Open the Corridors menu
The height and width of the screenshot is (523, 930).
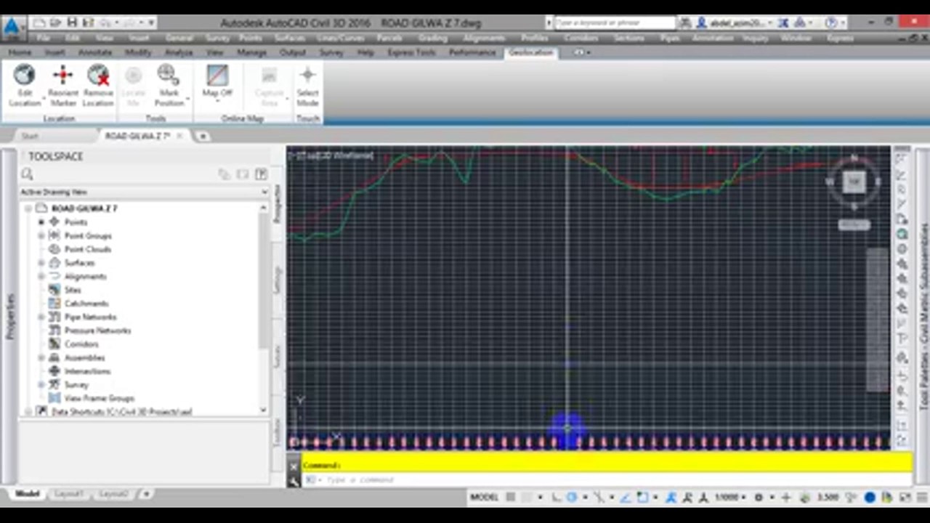581,38
